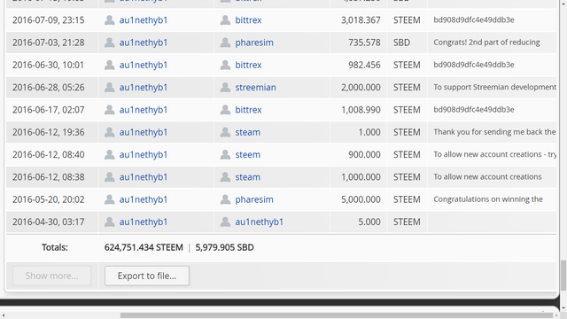Click avatar icon beside bittrex in 3,018.367 row
Viewport: 567px width, 319px height.
tap(225, 20)
